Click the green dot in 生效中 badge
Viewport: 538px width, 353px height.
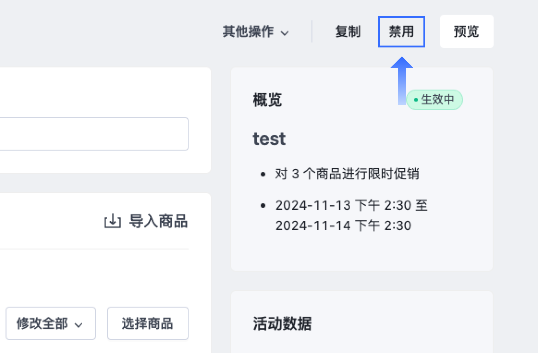click(416, 100)
